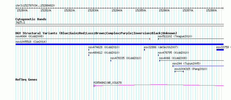Screen dimensions: 231x100
Task: Open nsv4066 (Kidd2008) variant label
Action: click(173, 58)
